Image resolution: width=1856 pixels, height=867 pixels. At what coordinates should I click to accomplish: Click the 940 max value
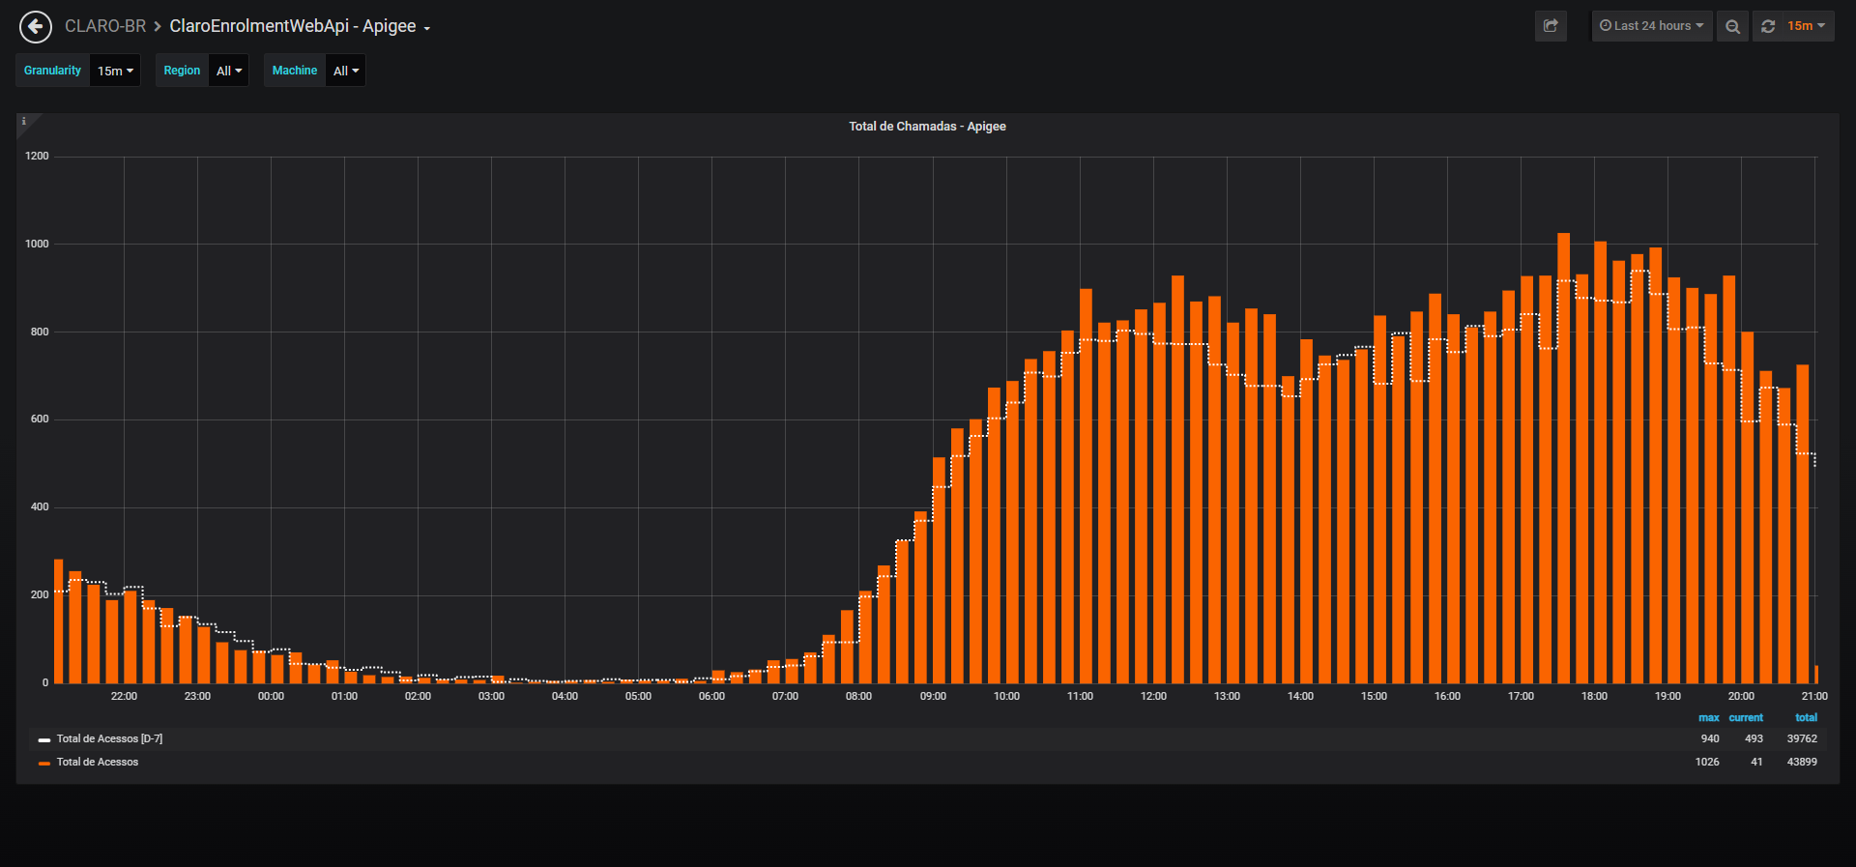coord(1710,738)
